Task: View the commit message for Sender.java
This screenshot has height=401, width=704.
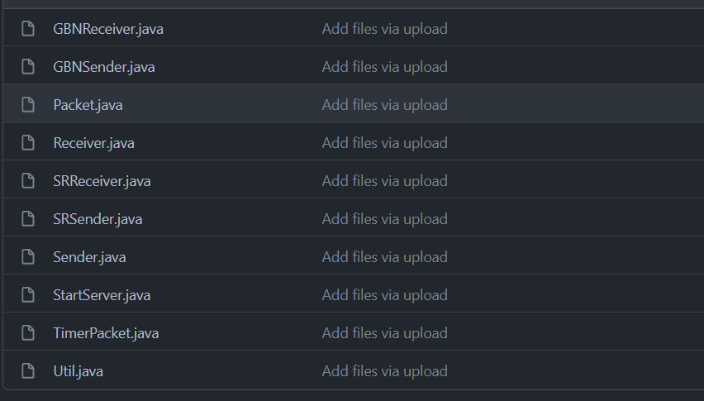Action: 384,257
